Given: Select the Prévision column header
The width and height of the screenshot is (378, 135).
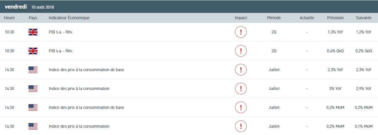Looking at the screenshot, I should pyautogui.click(x=335, y=18).
